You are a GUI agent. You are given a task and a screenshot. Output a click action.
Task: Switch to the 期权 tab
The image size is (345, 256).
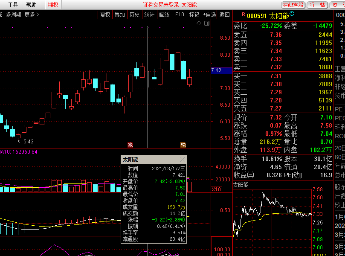[53, 5]
